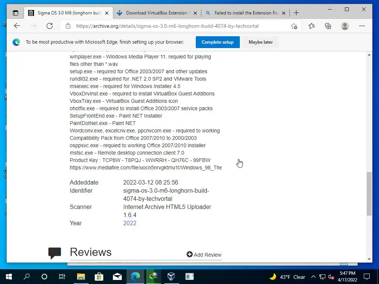View site information lock icon
Screen dimensions: 379x284
tap(68, 26)
